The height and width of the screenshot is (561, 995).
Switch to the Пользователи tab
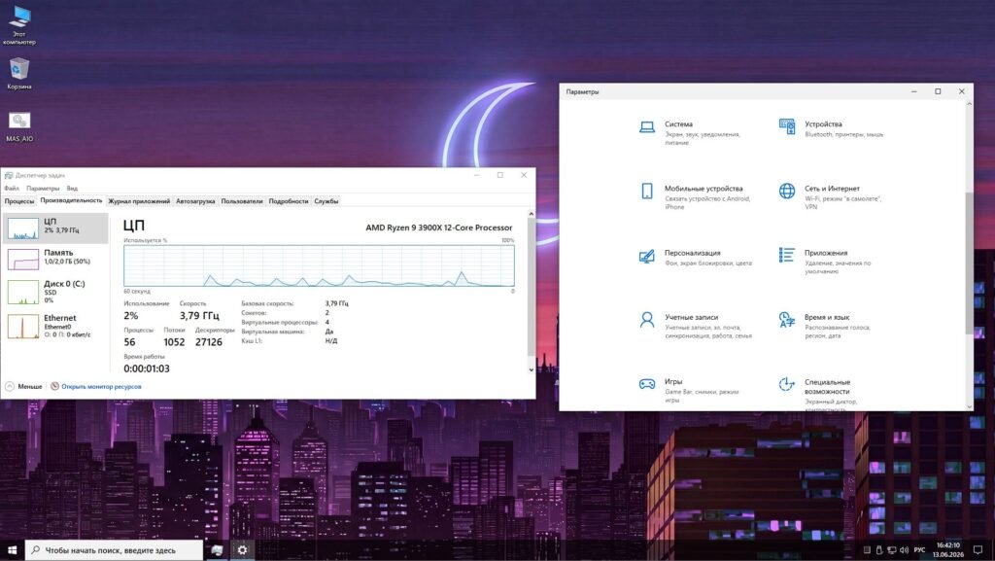pos(242,201)
